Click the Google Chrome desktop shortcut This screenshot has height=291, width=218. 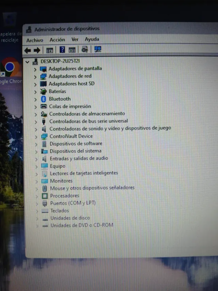[x=11, y=71]
